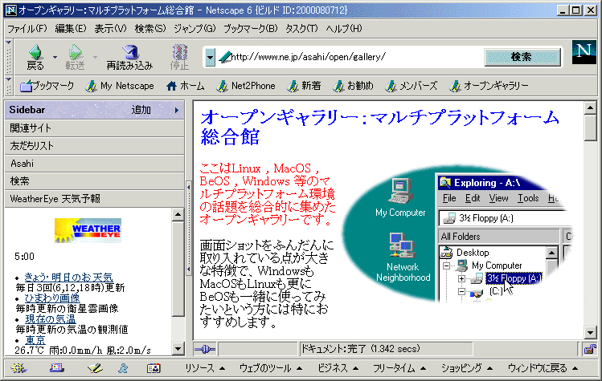
Task: Open ヘルプ(H) menu
Action: [344, 29]
